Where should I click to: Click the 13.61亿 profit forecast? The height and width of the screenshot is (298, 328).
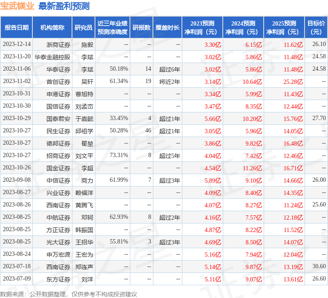(x=293, y=279)
